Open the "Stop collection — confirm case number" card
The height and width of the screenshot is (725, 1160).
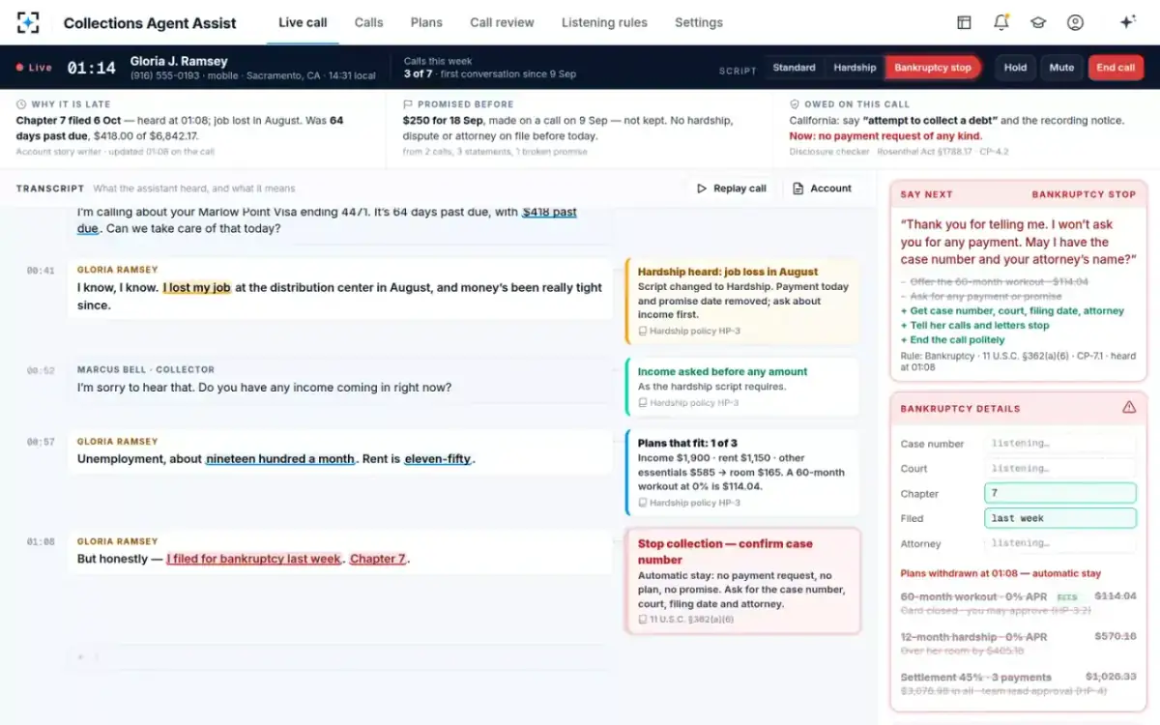[743, 581]
